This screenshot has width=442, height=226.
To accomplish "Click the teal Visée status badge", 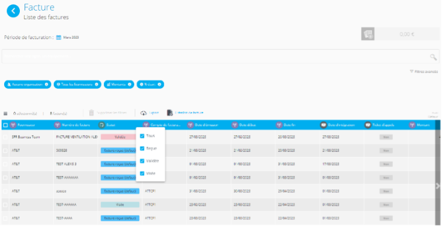I will [120, 204].
